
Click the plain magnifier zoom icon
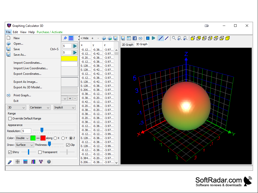(x=174, y=38)
